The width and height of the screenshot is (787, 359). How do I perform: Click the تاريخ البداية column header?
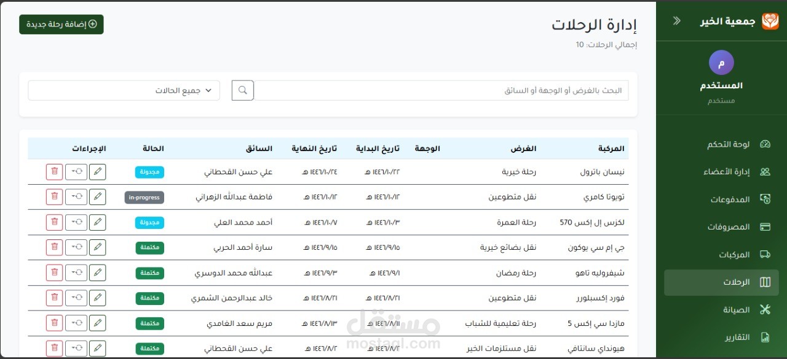378,149
